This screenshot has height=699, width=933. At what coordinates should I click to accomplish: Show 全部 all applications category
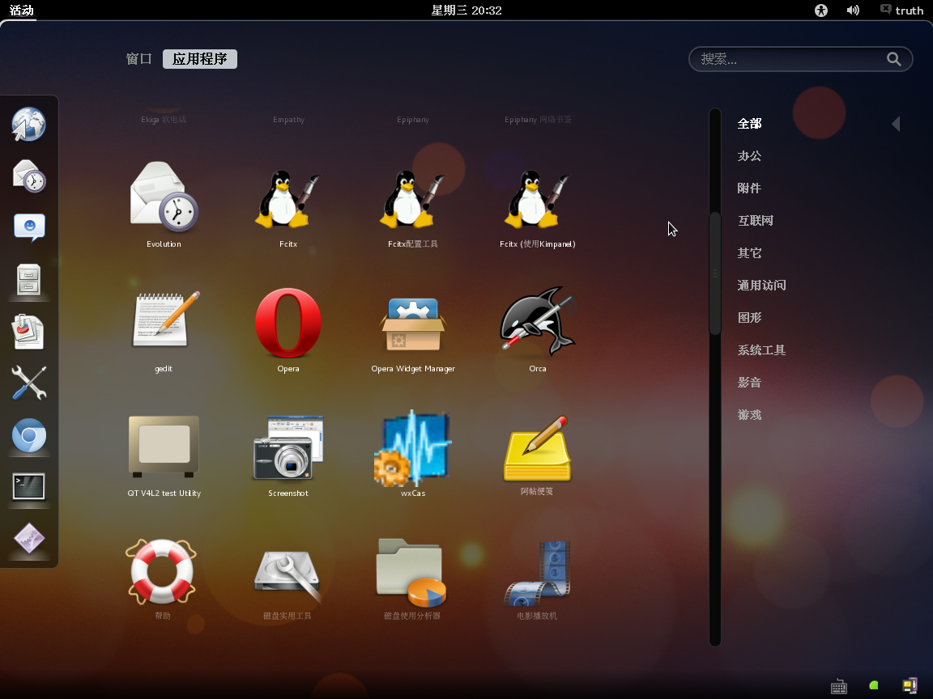coord(750,124)
